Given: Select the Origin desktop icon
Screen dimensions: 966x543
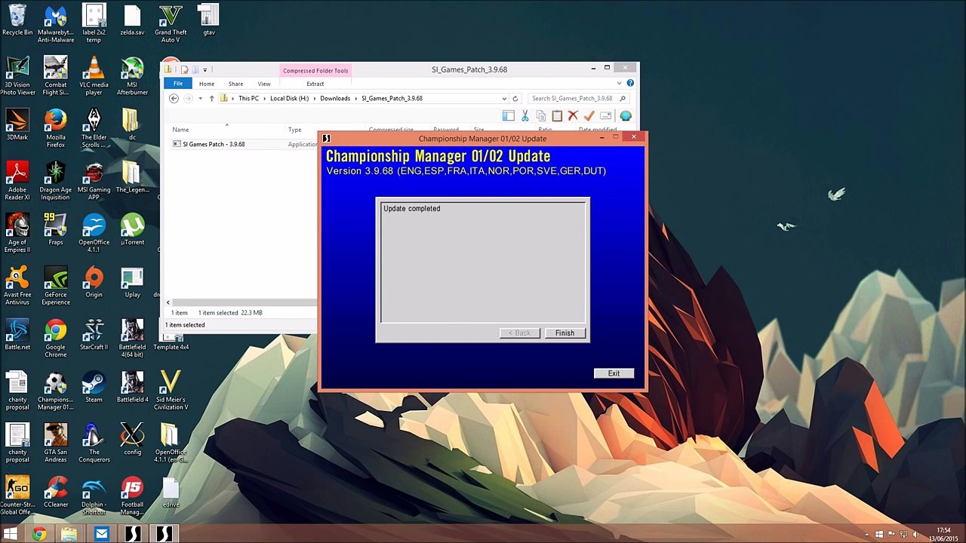Looking at the screenshot, I should point(94,283).
